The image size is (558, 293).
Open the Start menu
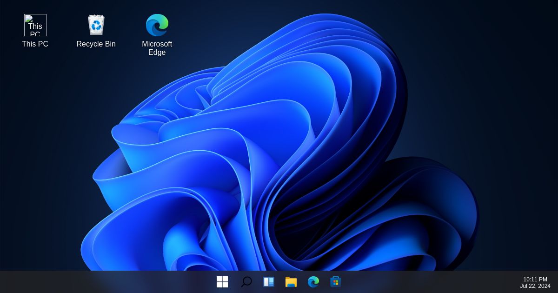coord(222,281)
